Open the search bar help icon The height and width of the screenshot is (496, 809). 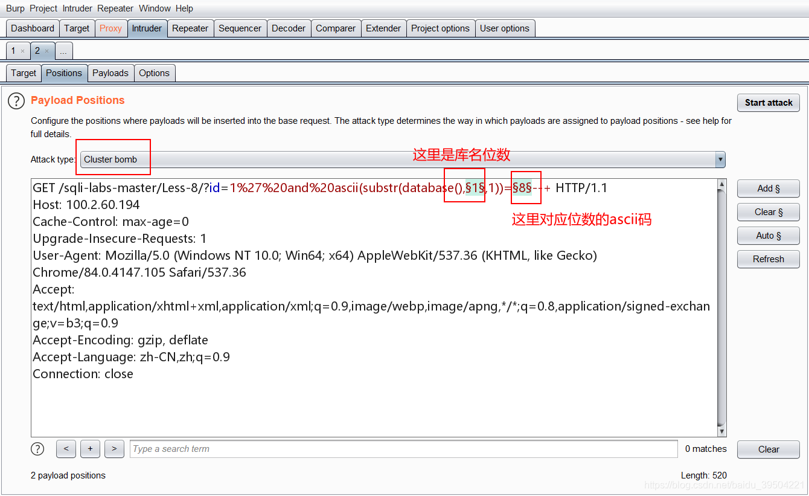click(x=37, y=449)
